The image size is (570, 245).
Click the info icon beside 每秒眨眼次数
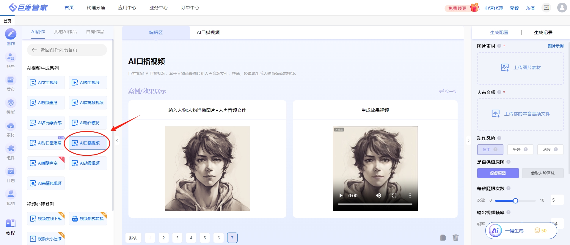[508, 188]
